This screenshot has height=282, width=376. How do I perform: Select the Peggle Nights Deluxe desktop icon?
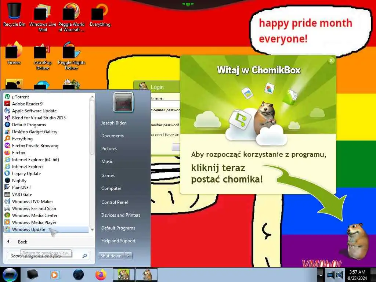(71, 56)
